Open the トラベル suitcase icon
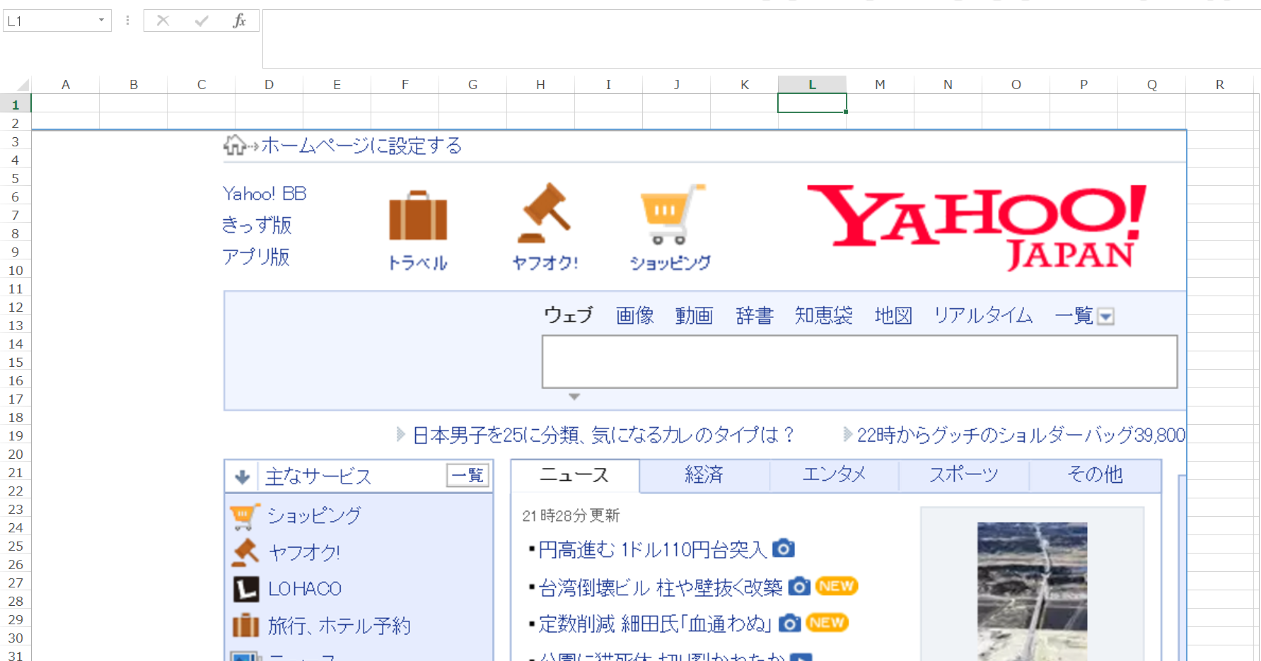Screen dimensions: 1261x661 [x=418, y=216]
